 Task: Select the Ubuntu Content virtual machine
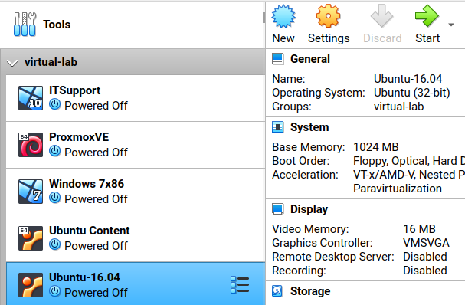[x=136, y=238]
